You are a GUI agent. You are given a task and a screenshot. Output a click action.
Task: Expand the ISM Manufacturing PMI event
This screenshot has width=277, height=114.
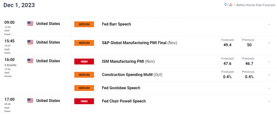click(269, 62)
